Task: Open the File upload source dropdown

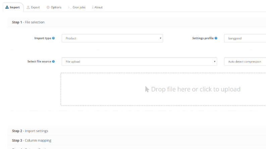Action: tap(139, 62)
